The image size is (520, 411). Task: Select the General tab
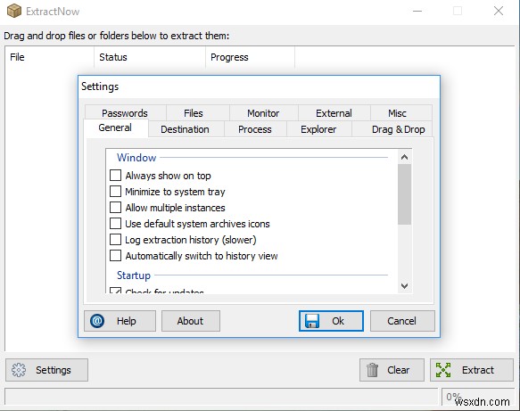pos(115,128)
